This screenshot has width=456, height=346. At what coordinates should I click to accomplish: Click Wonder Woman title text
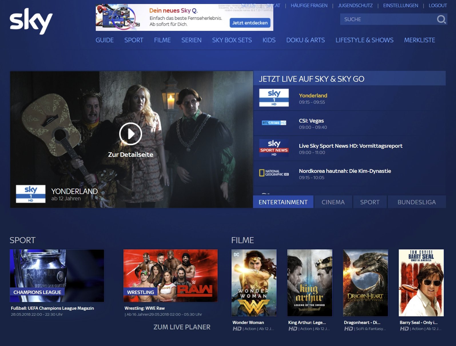click(248, 323)
